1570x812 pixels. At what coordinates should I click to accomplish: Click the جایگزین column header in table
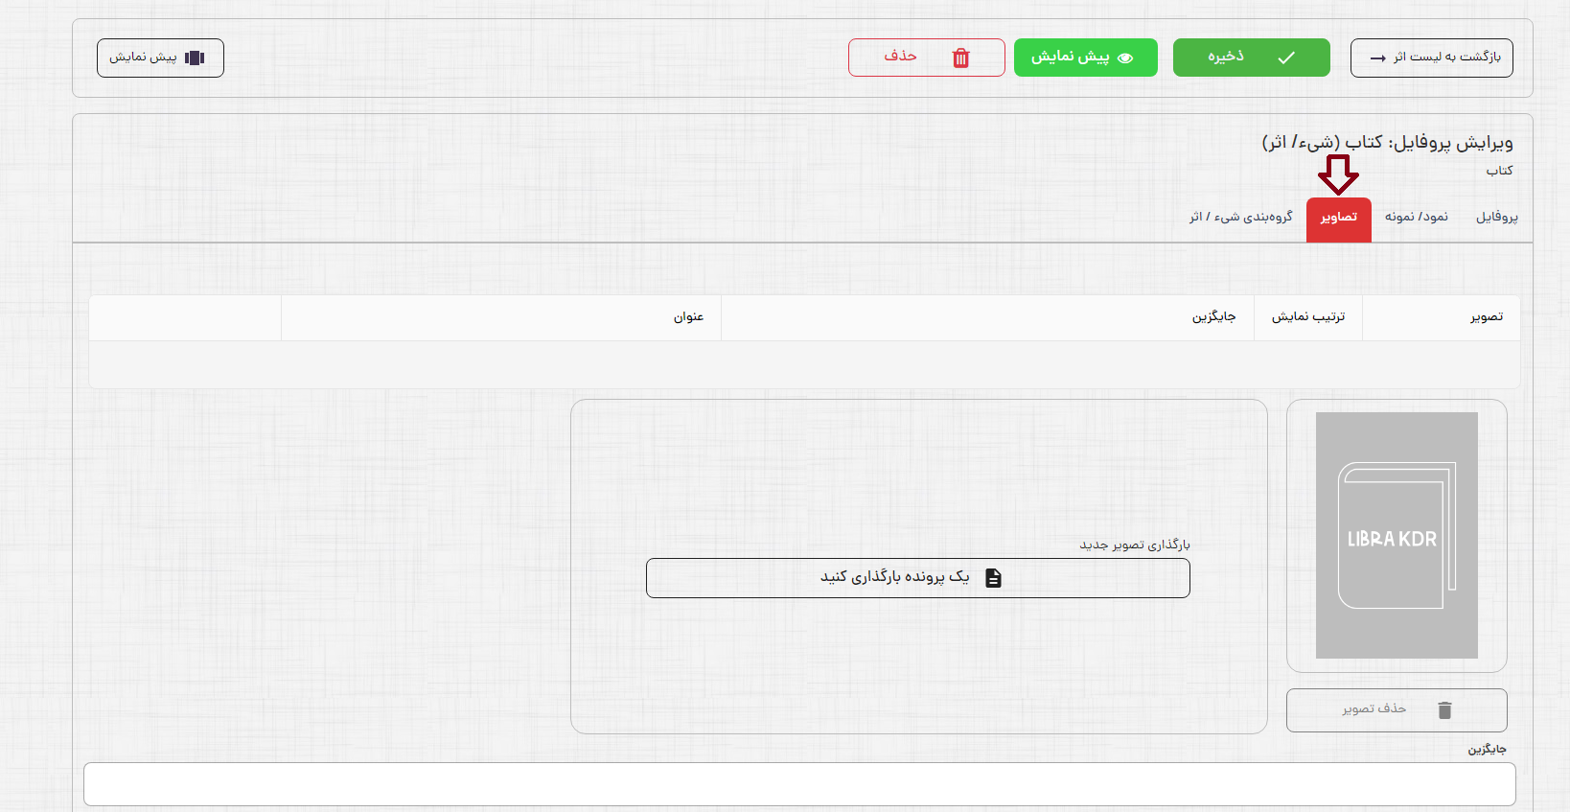point(1213,317)
